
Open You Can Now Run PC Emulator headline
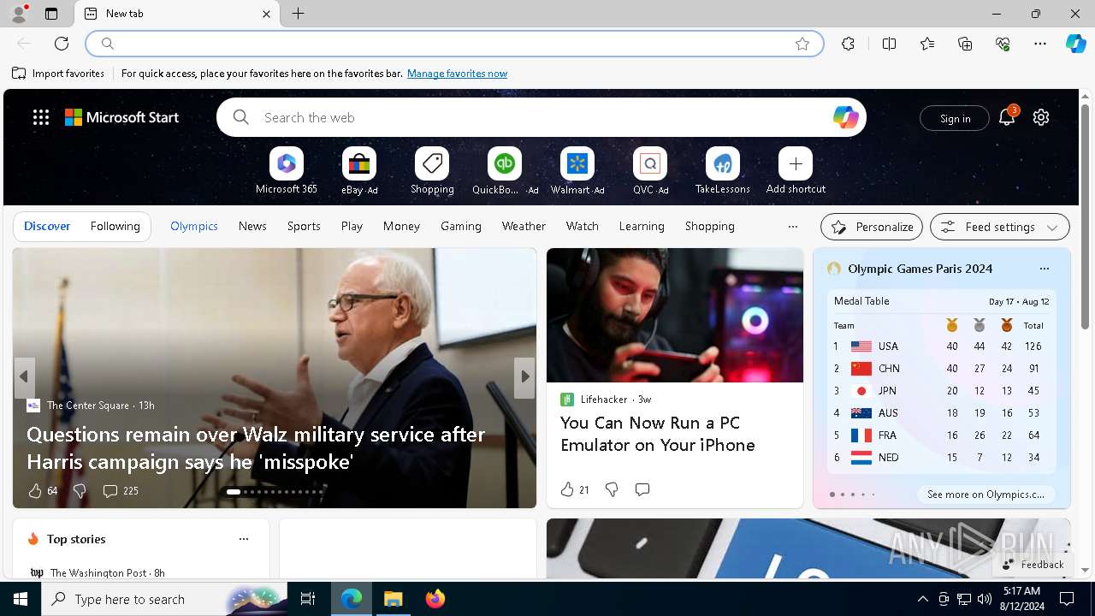[657, 434]
